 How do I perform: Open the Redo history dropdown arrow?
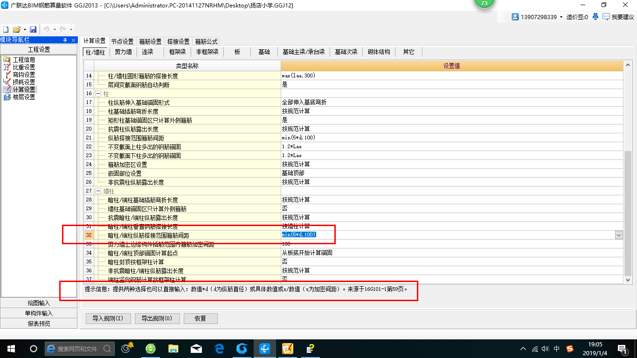pyautogui.click(x=71, y=29)
